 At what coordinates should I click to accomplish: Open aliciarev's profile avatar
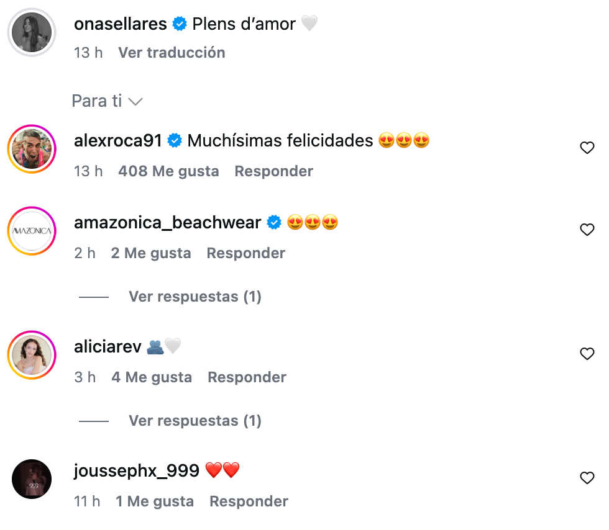point(32,355)
